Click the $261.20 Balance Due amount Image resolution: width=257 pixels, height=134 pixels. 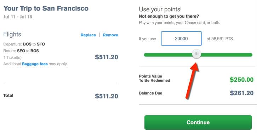[241, 93]
